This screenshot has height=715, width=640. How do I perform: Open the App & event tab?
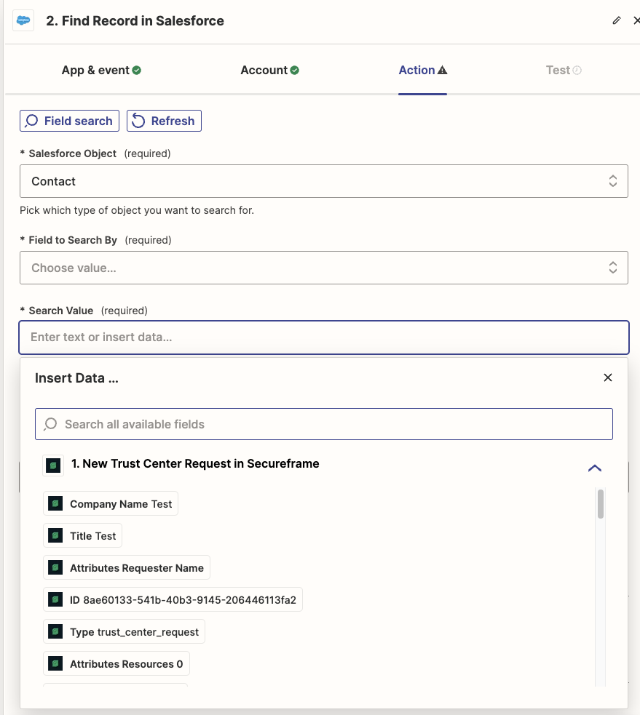point(101,71)
